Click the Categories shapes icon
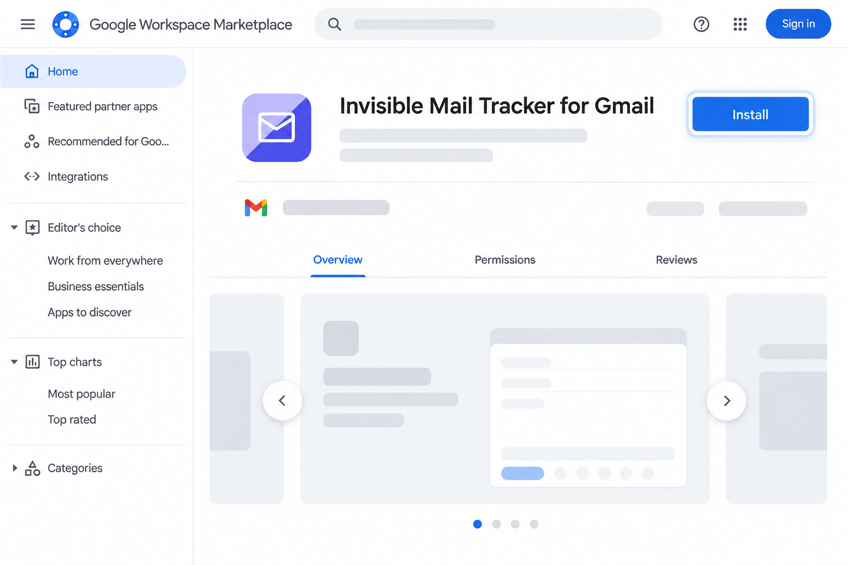 33,468
